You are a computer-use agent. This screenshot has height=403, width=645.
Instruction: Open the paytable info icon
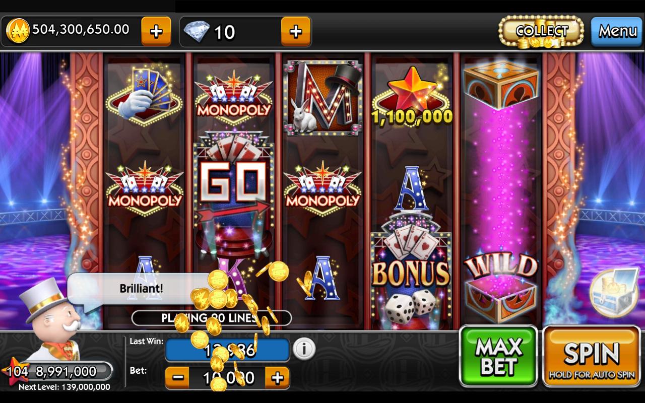click(x=304, y=349)
